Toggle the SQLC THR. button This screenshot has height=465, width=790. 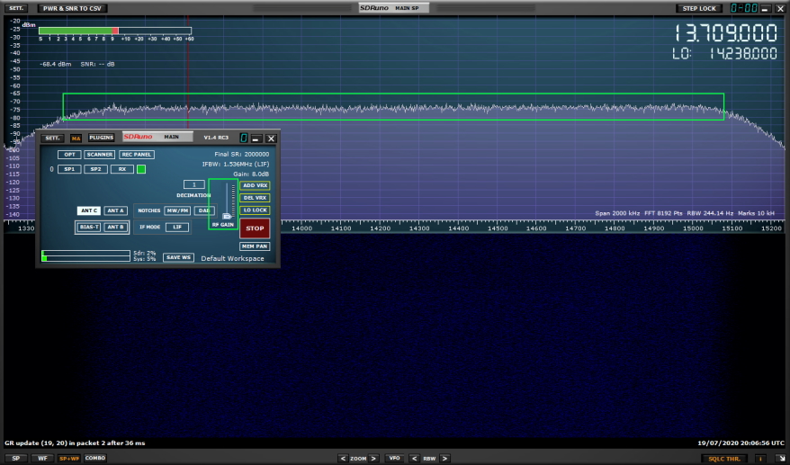coord(724,459)
